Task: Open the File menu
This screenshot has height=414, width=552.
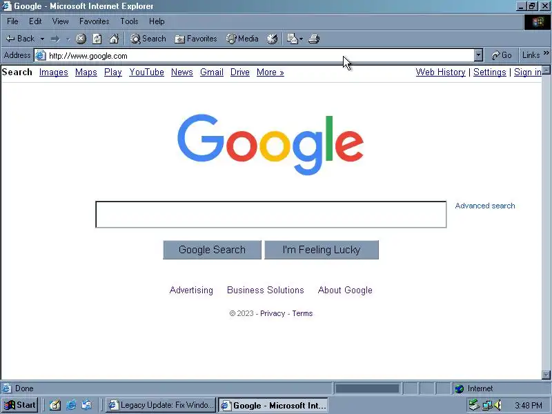Action: [x=12, y=21]
